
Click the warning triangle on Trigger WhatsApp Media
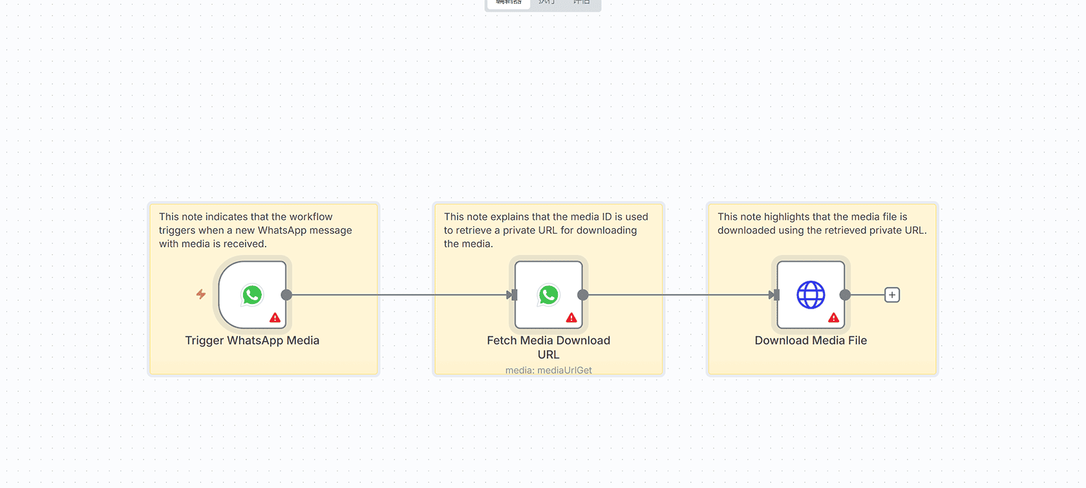point(275,318)
